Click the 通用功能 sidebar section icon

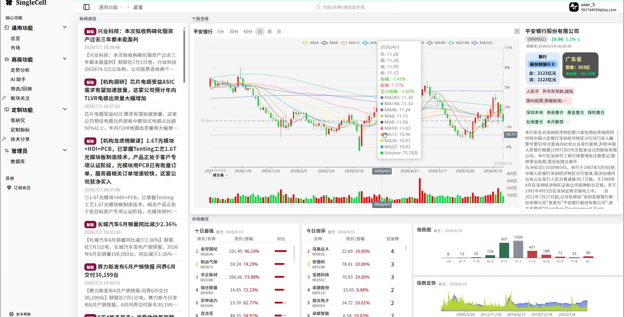tap(7, 28)
